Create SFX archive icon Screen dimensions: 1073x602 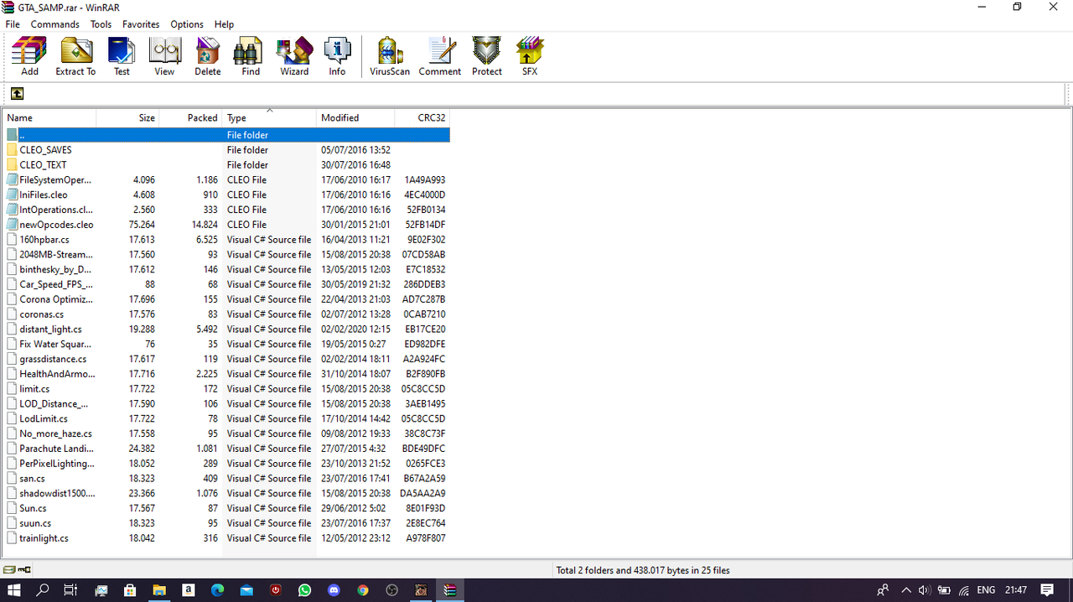[530, 56]
